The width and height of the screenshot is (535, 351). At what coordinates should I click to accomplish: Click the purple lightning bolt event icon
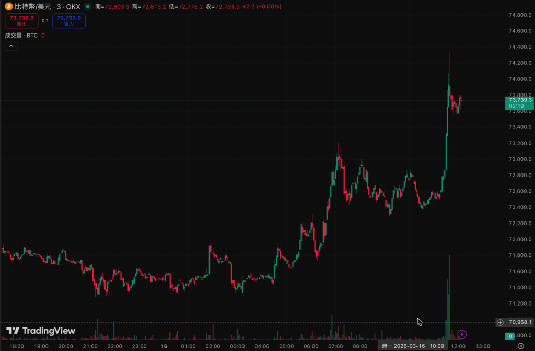tap(462, 334)
